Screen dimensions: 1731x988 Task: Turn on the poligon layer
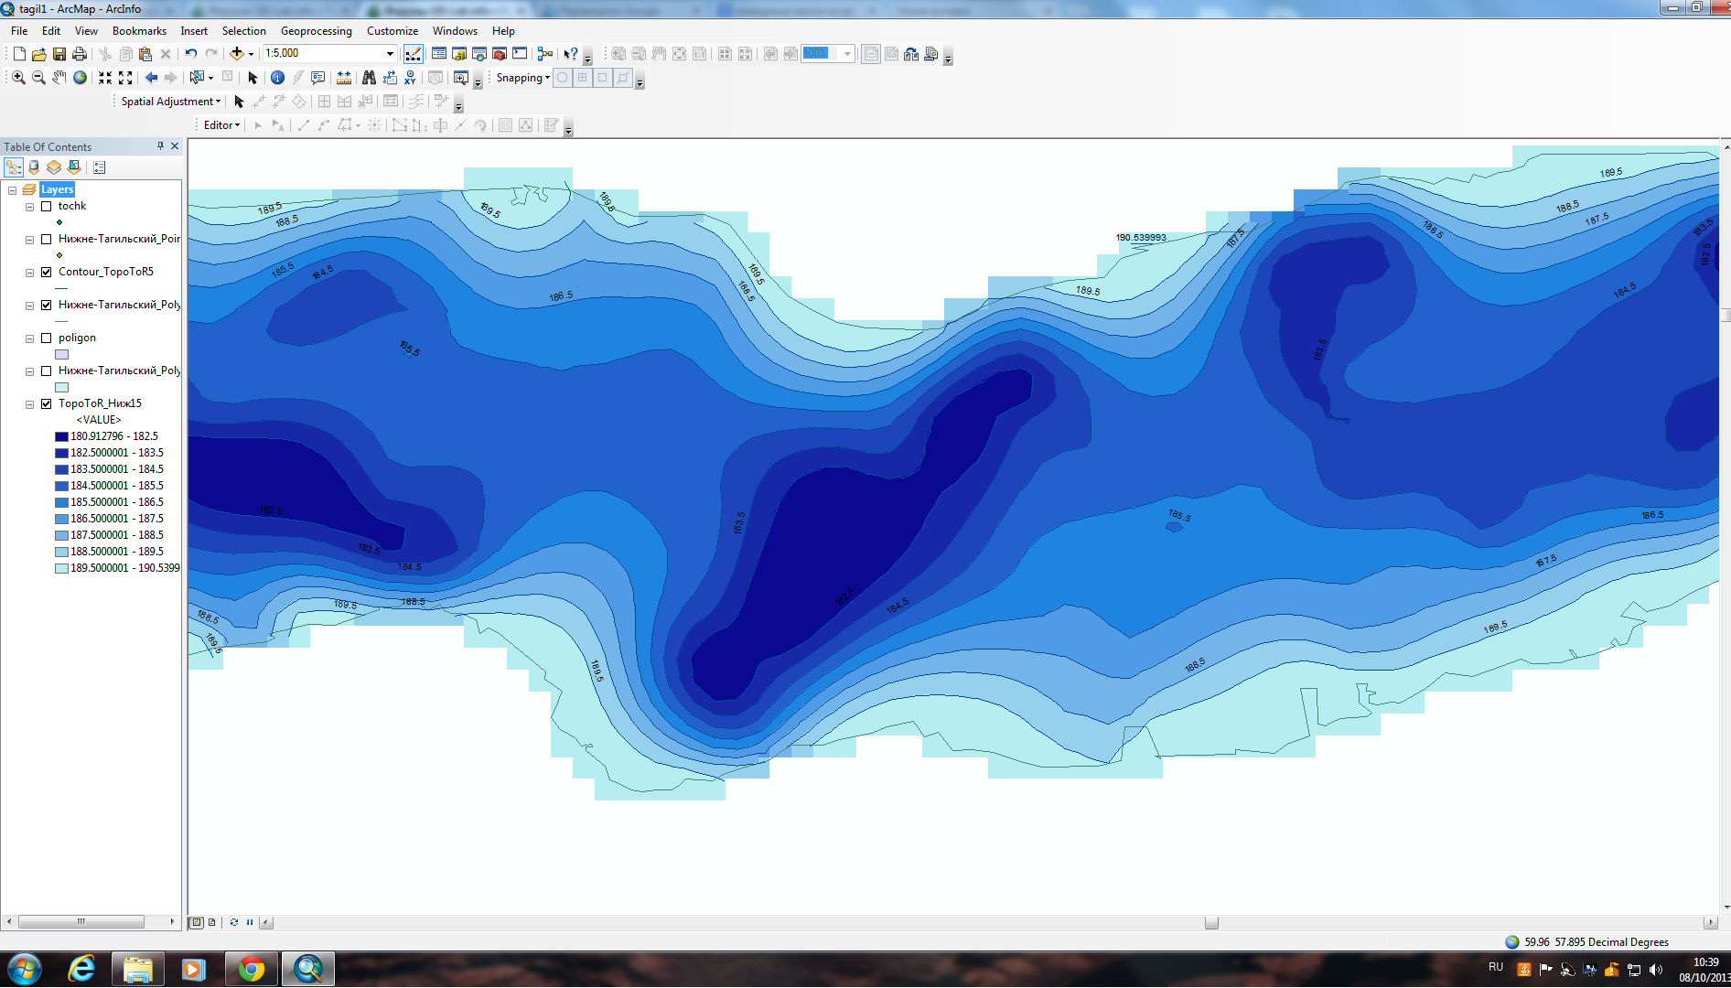click(47, 338)
